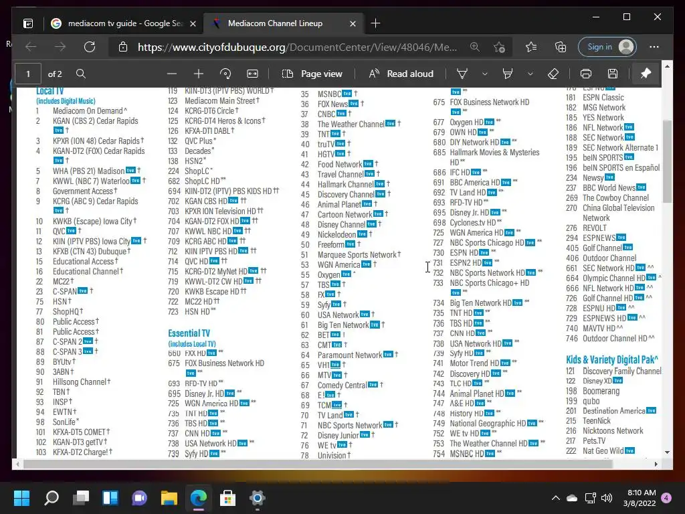This screenshot has width=685, height=514.
Task: Go forward to the next page
Action: coord(60,47)
